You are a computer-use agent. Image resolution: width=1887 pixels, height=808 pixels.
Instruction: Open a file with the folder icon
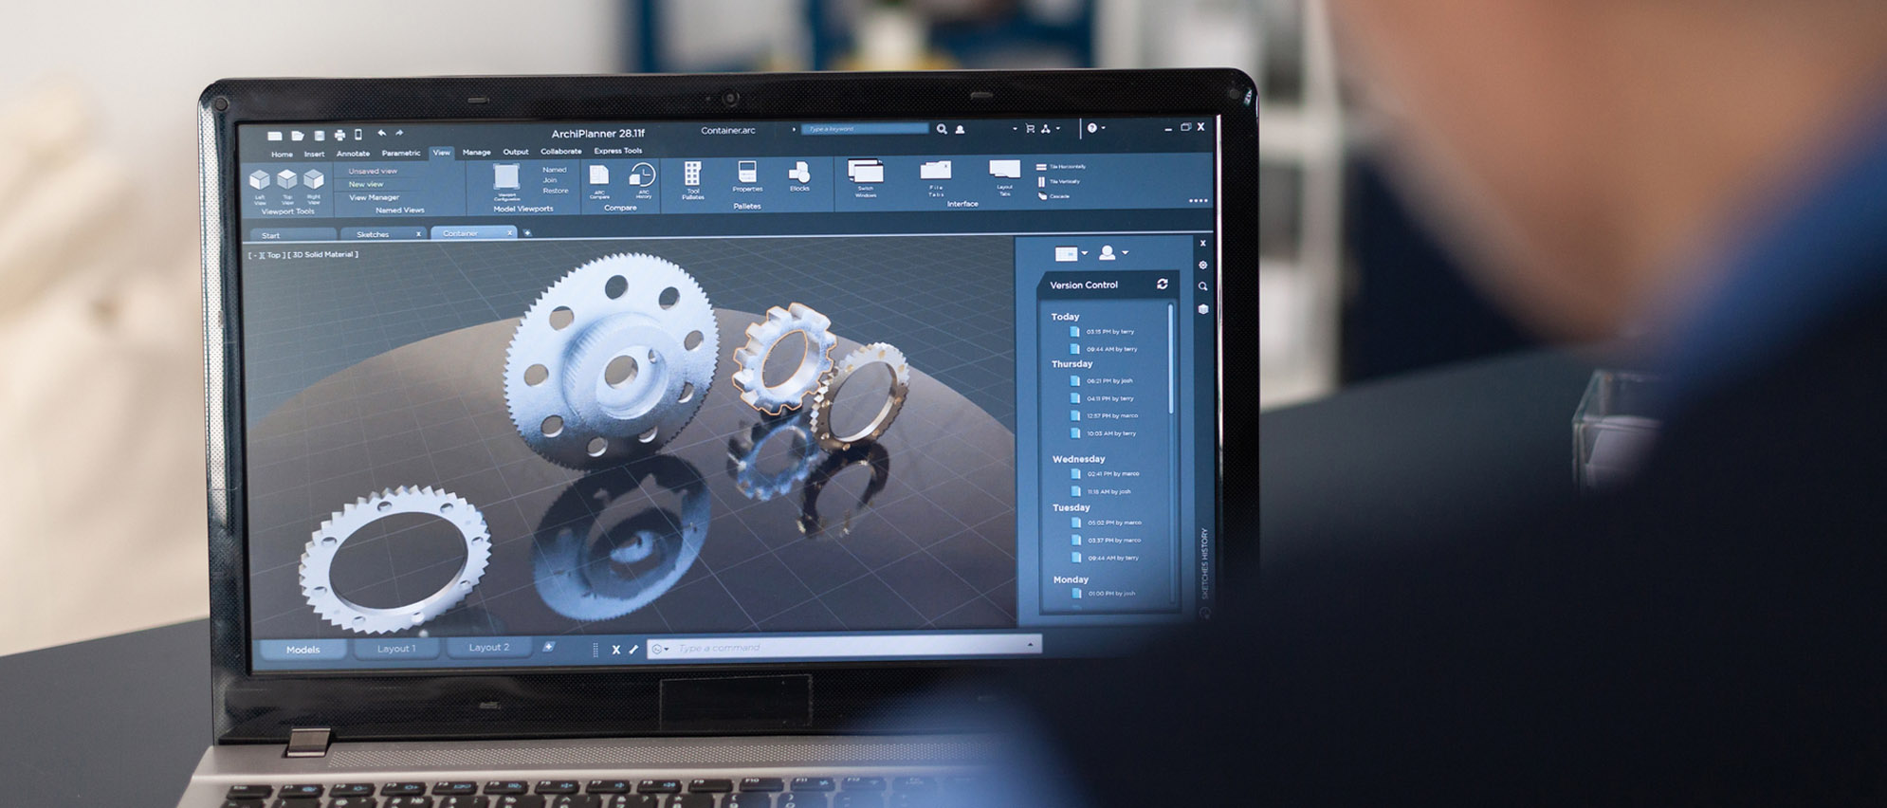point(297,136)
